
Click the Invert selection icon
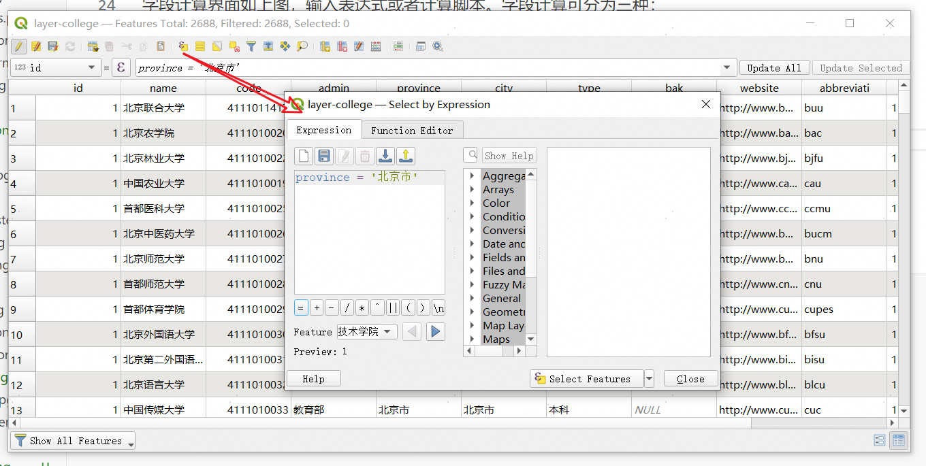[217, 46]
